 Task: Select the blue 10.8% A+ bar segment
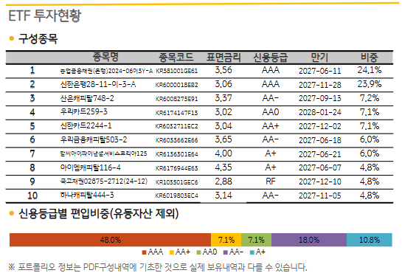click(370, 240)
